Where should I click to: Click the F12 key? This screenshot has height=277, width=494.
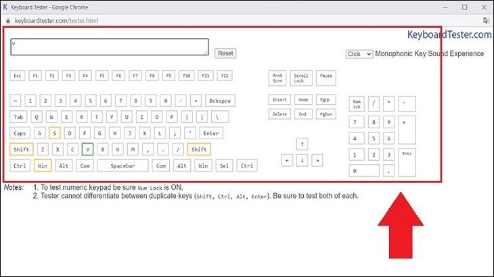225,76
